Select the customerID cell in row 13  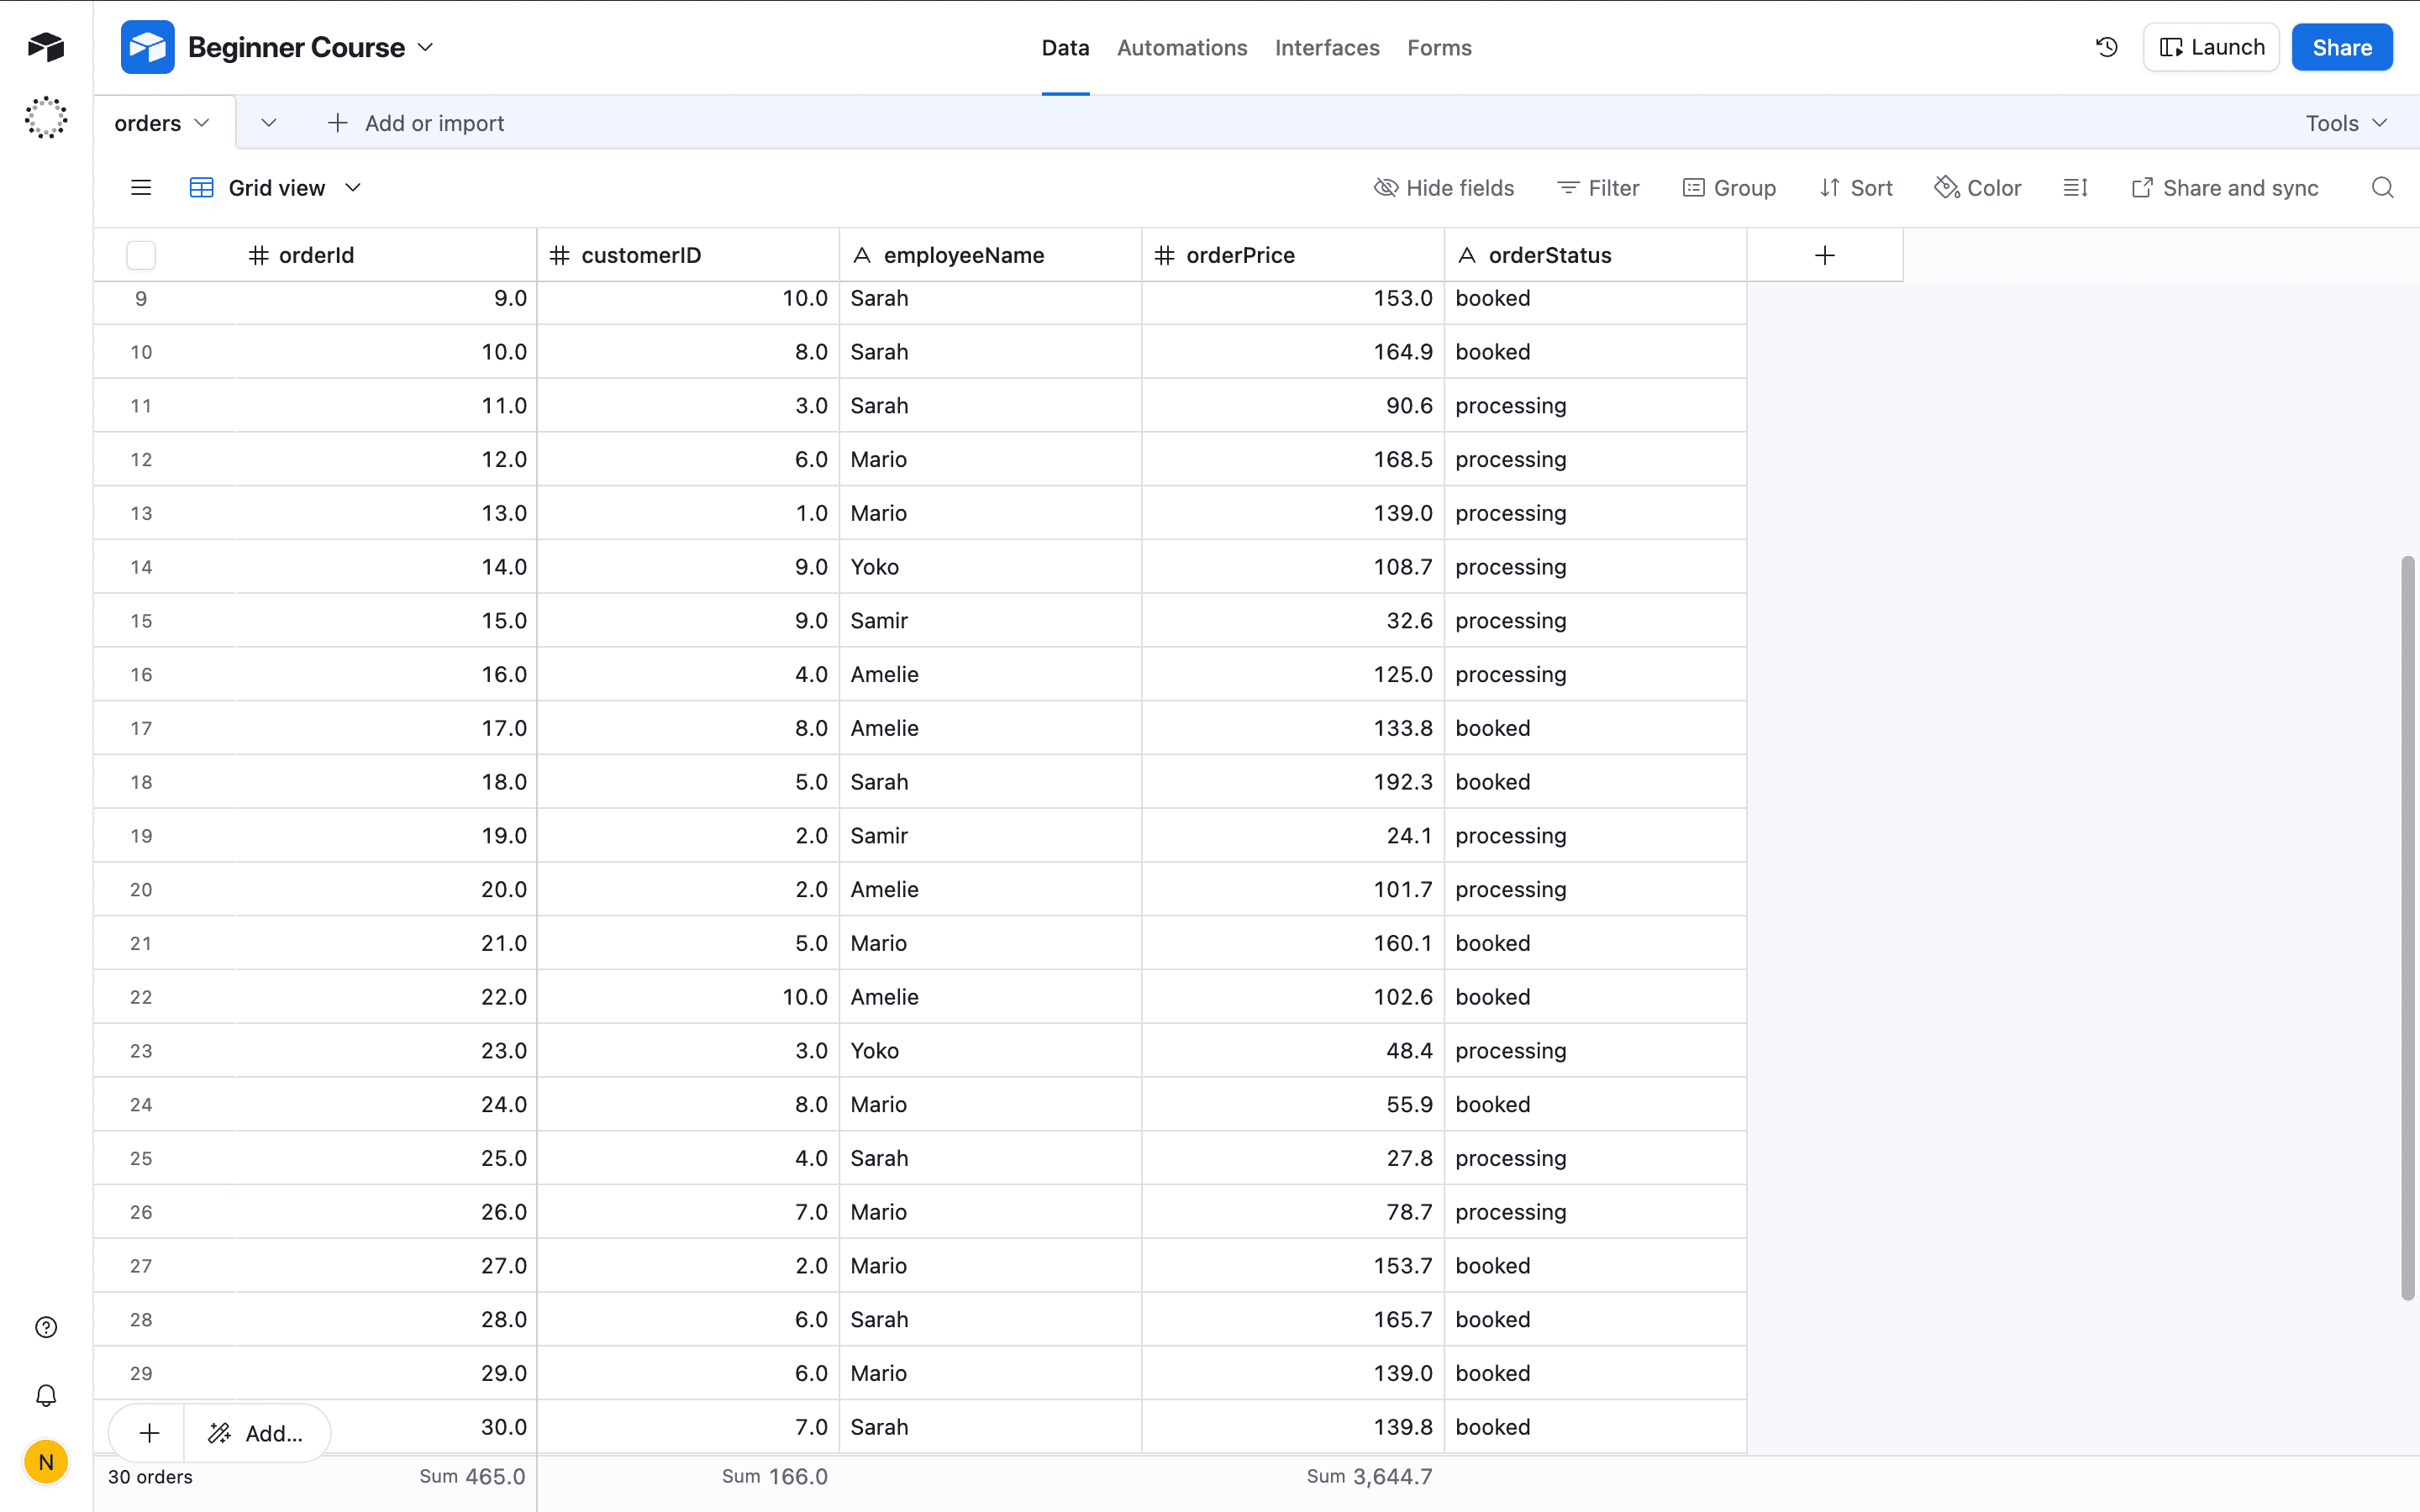point(688,513)
